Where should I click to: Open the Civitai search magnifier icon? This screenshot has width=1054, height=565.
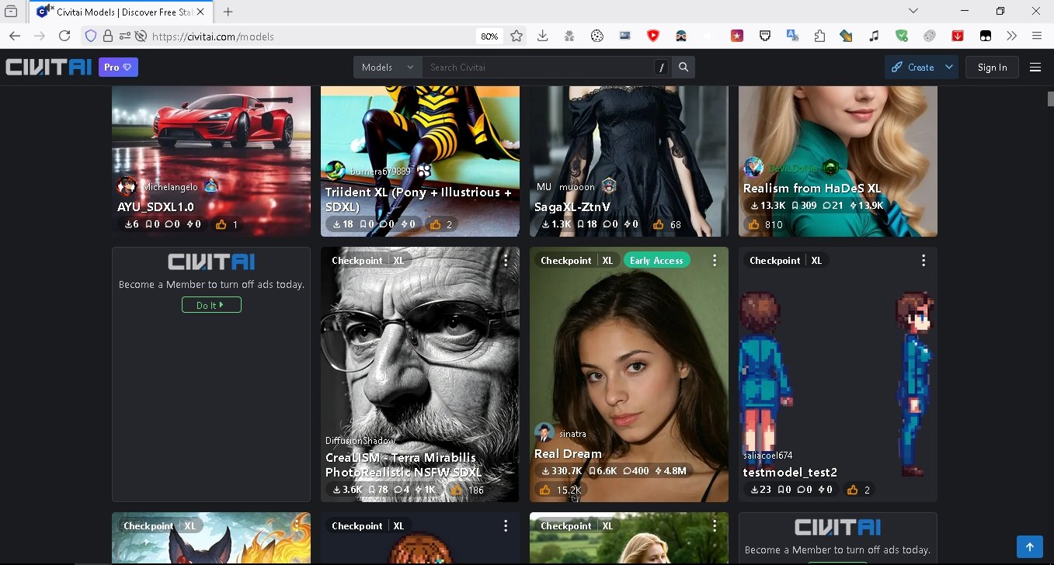tap(683, 67)
